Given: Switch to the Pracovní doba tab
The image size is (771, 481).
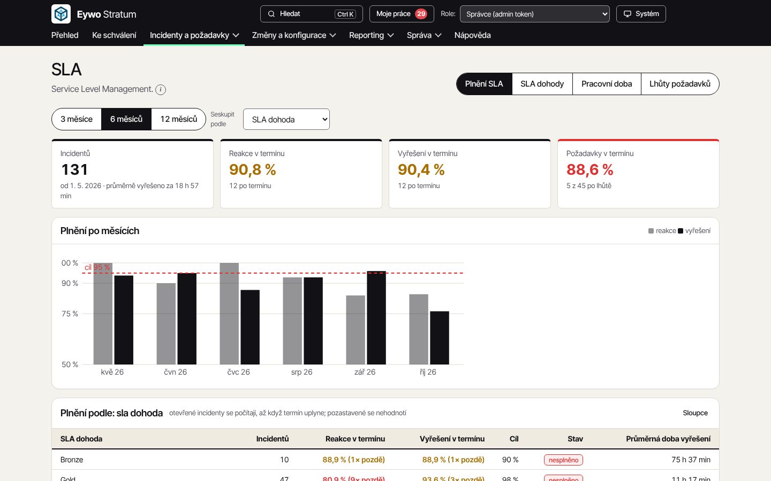Looking at the screenshot, I should [x=607, y=84].
